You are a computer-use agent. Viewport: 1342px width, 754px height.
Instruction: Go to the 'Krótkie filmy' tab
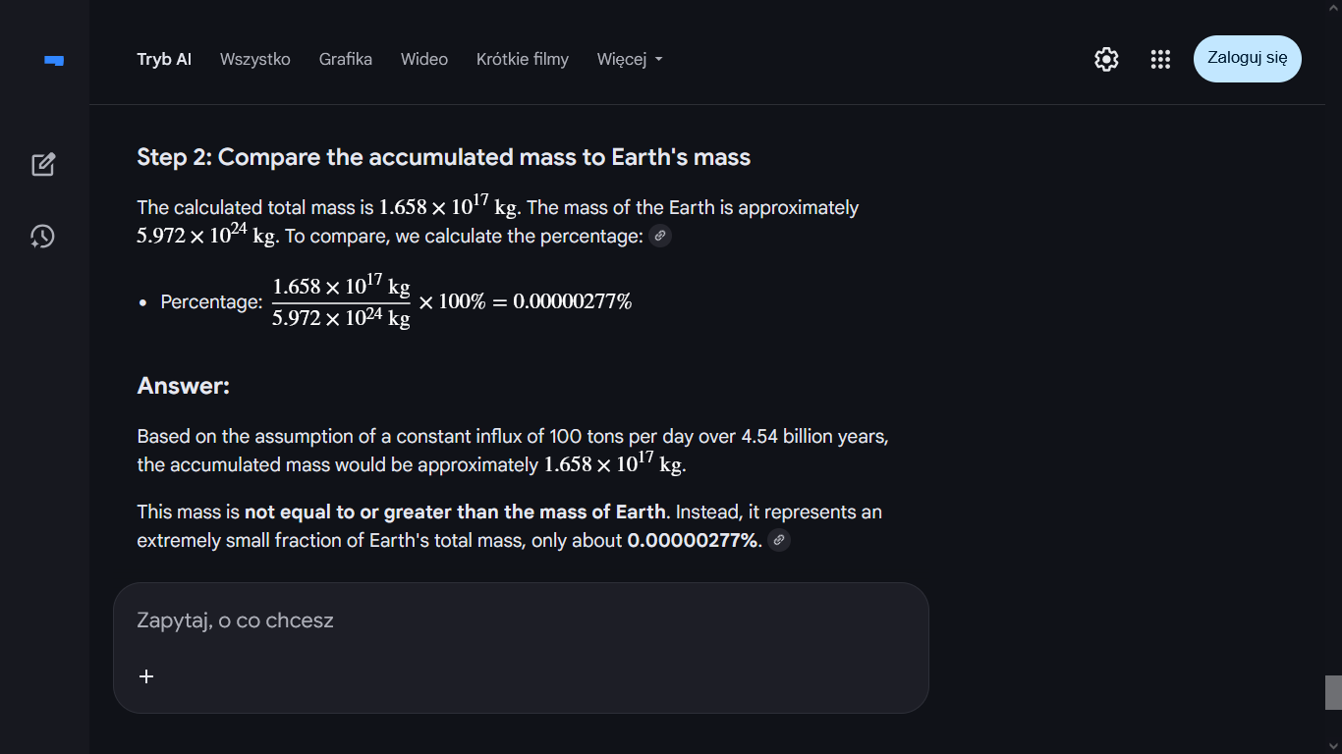(523, 60)
